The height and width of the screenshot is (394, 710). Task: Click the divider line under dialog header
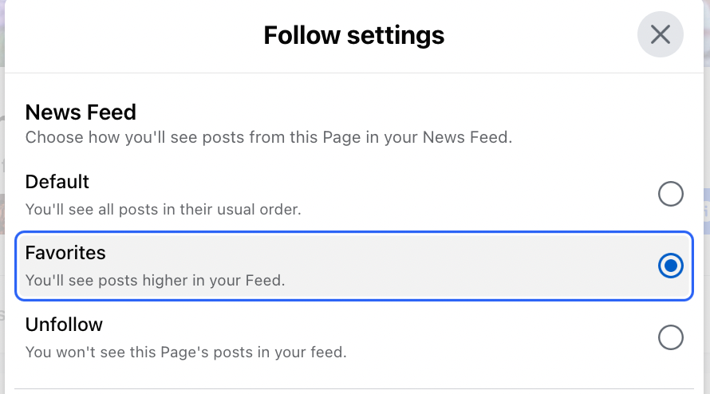354,73
